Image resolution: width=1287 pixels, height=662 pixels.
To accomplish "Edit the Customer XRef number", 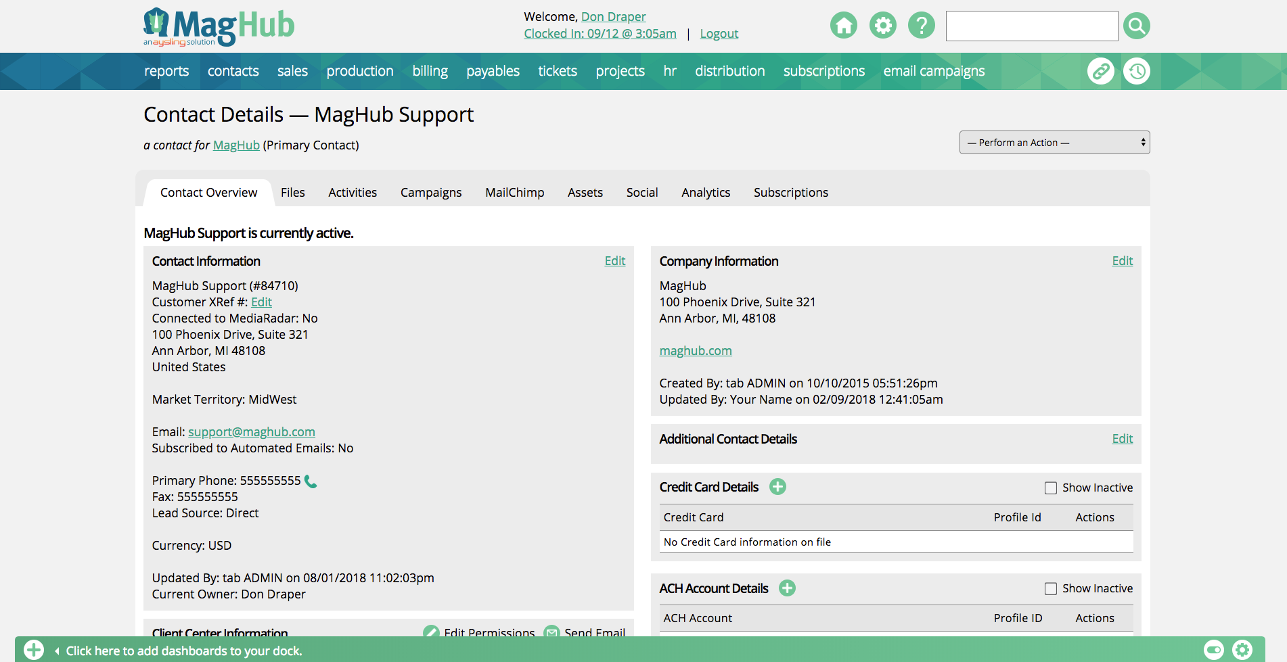I will click(261, 302).
